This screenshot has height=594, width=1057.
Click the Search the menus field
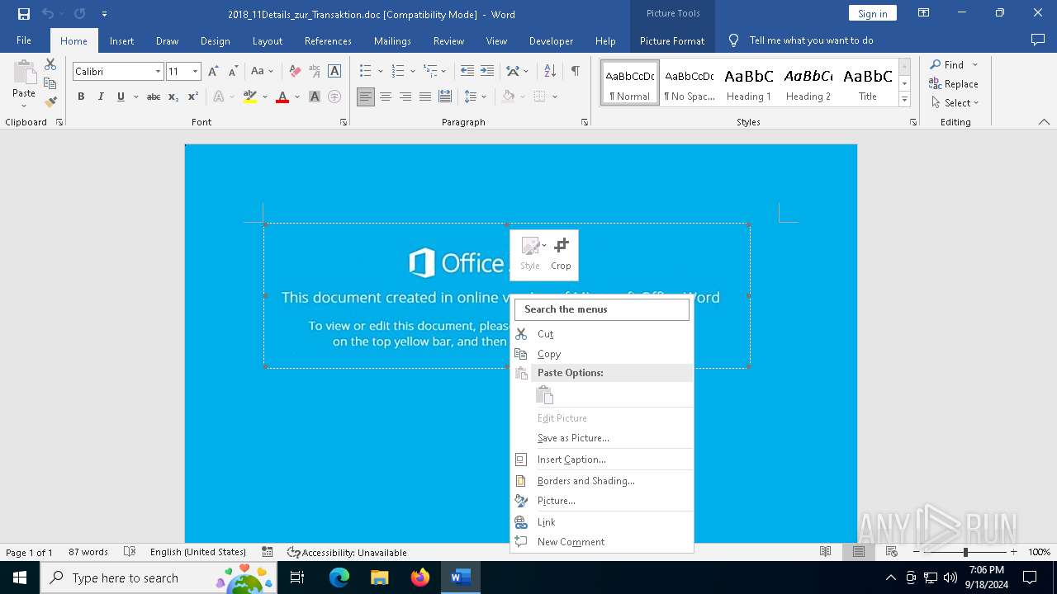(602, 309)
